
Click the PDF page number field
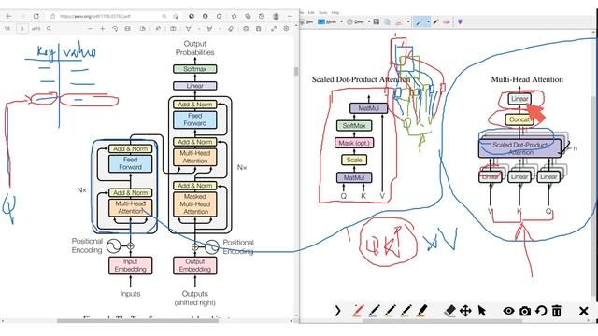click(22, 29)
